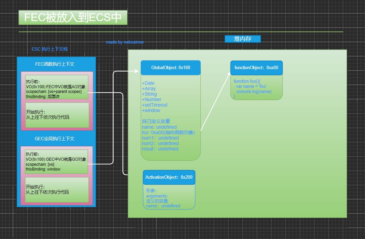365x239 pixels.
Task: Select the GEC box with "thisBinding: window"
Action: pos(56,162)
